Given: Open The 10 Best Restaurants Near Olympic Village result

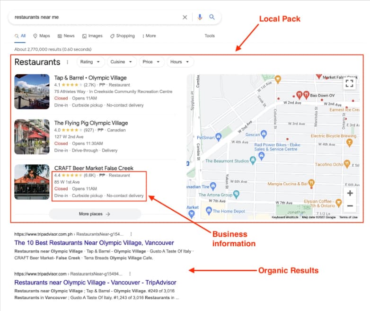Looking at the screenshot, I should (x=94, y=243).
